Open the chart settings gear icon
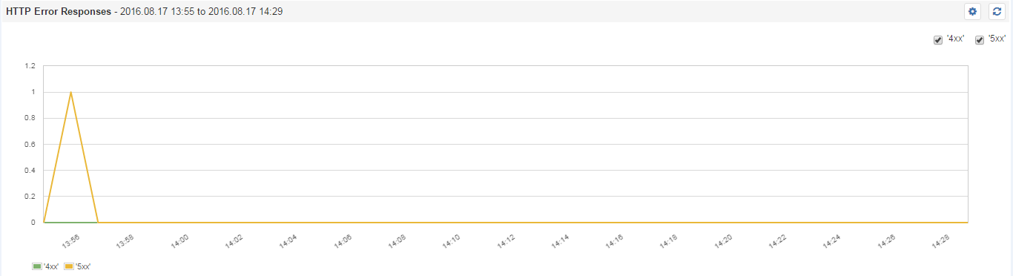 click(972, 11)
